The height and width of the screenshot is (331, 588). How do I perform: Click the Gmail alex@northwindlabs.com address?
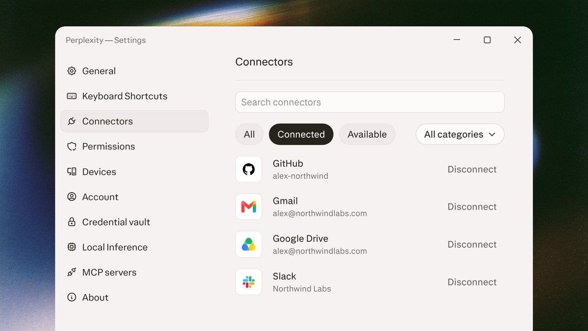pos(320,214)
